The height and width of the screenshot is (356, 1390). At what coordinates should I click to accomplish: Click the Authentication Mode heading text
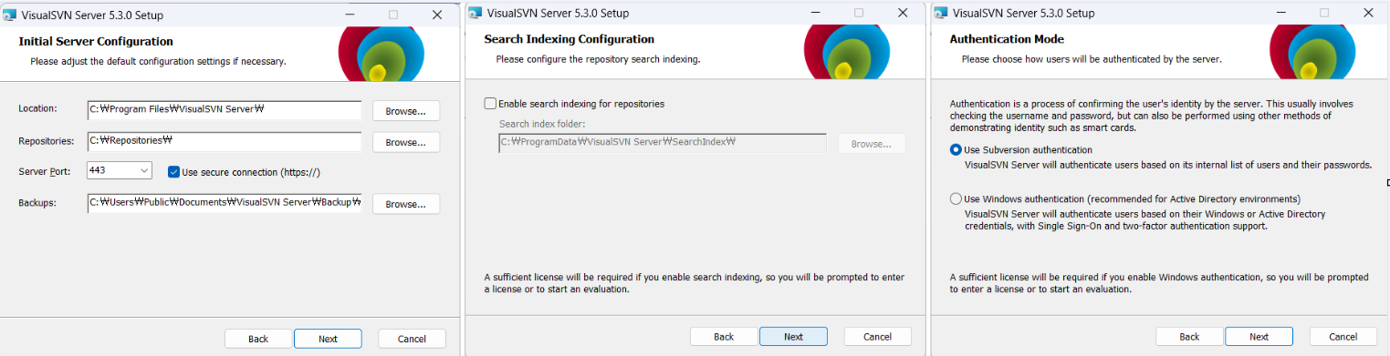(1007, 39)
